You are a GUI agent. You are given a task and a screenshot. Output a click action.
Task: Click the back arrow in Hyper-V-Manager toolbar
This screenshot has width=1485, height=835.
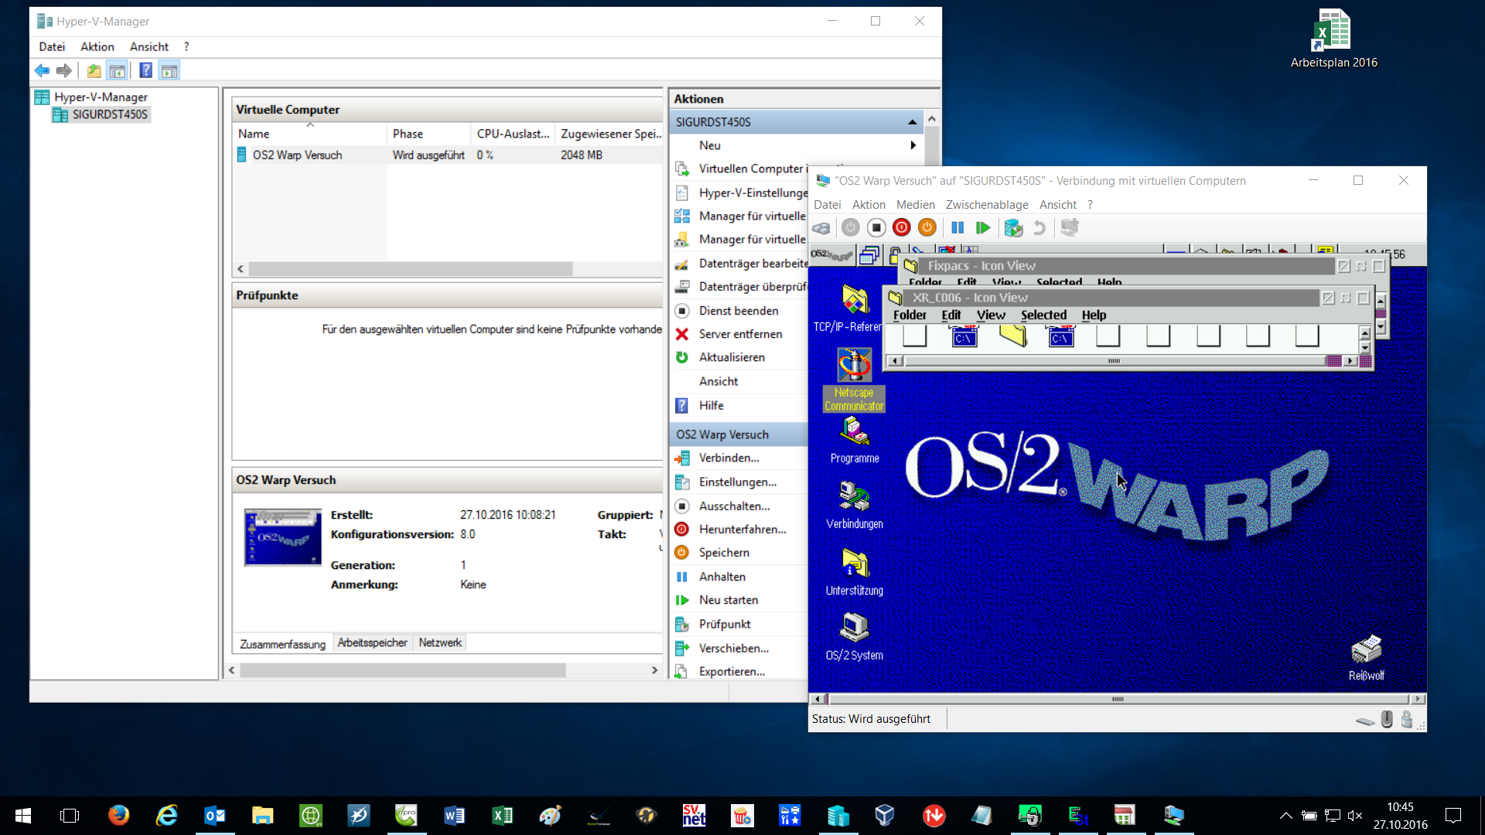pyautogui.click(x=42, y=71)
